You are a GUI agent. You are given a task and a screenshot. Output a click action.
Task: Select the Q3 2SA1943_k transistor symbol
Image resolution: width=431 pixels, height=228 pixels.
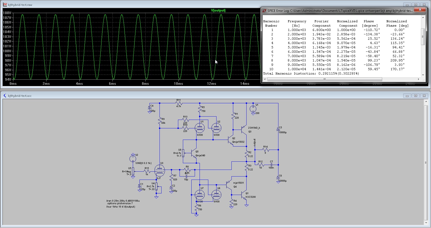(x=243, y=130)
